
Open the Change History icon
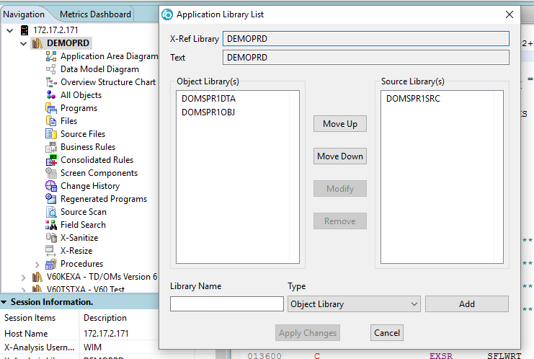click(51, 186)
